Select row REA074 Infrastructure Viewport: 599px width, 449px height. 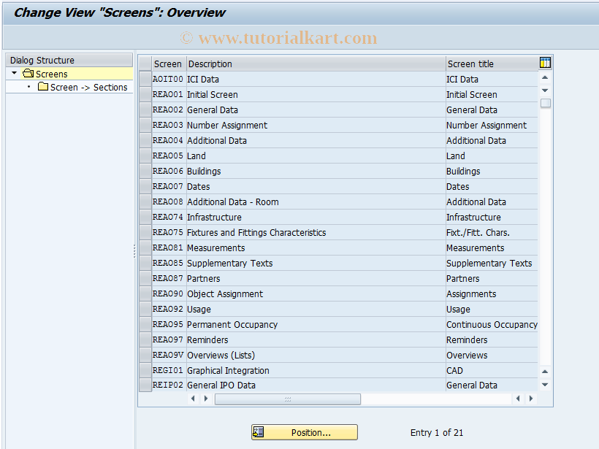click(145, 217)
